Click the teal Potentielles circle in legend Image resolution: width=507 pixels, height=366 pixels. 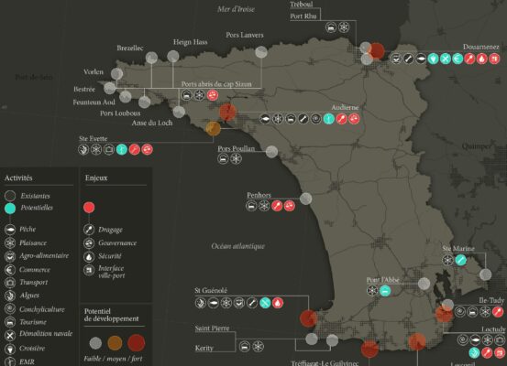pos(10,209)
